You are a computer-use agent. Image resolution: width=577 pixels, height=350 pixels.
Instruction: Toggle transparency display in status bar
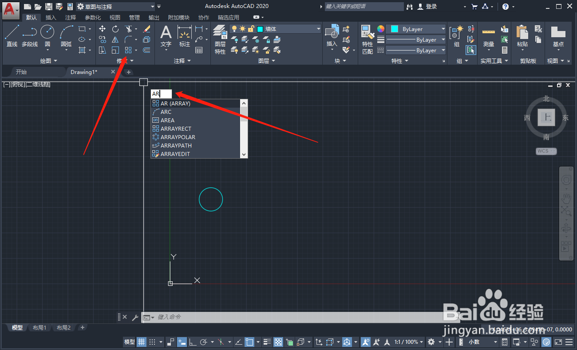[x=278, y=342]
